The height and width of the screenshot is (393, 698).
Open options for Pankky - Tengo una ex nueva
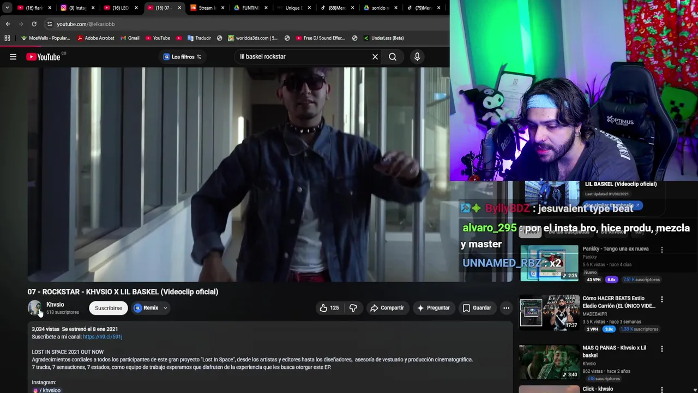click(662, 250)
